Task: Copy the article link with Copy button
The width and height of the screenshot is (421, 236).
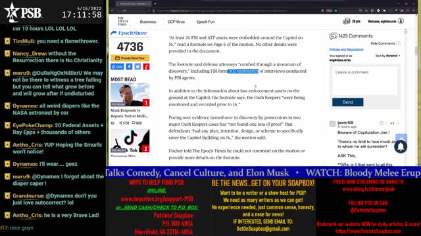Action: coord(117,67)
